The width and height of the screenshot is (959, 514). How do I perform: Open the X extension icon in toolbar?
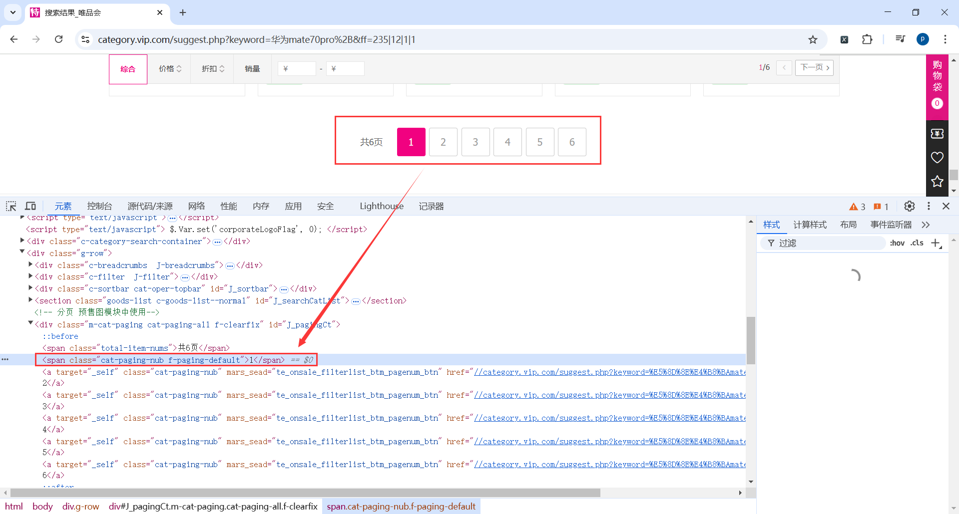point(844,39)
